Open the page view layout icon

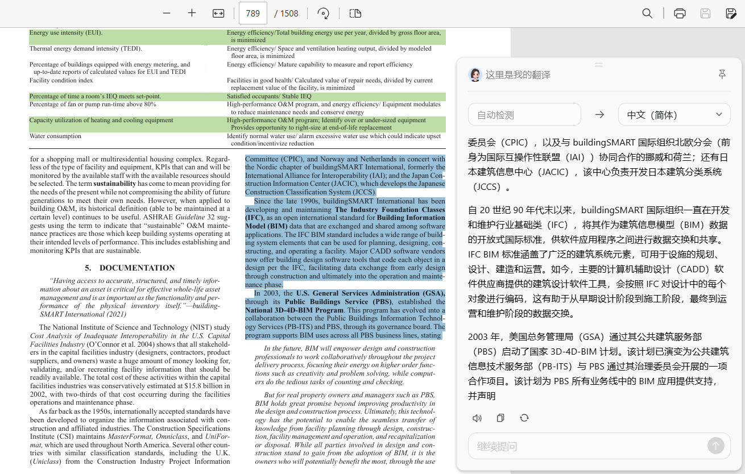pyautogui.click(x=355, y=13)
